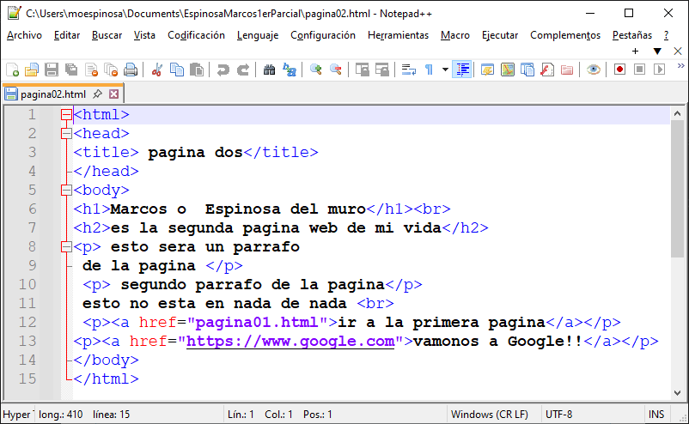Viewport: 689px width, 424px height.
Task: Close the pagina02.html tab
Action: point(114,94)
